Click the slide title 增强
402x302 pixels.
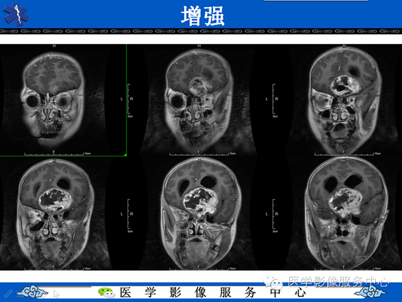203,16
